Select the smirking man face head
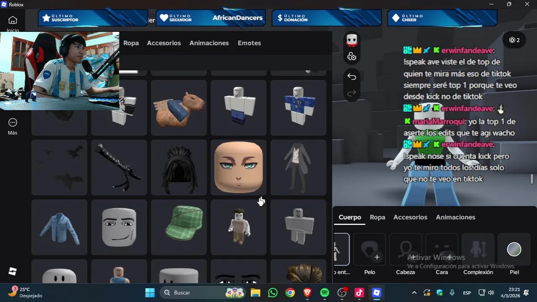The width and height of the screenshot is (537, 302). click(x=119, y=227)
